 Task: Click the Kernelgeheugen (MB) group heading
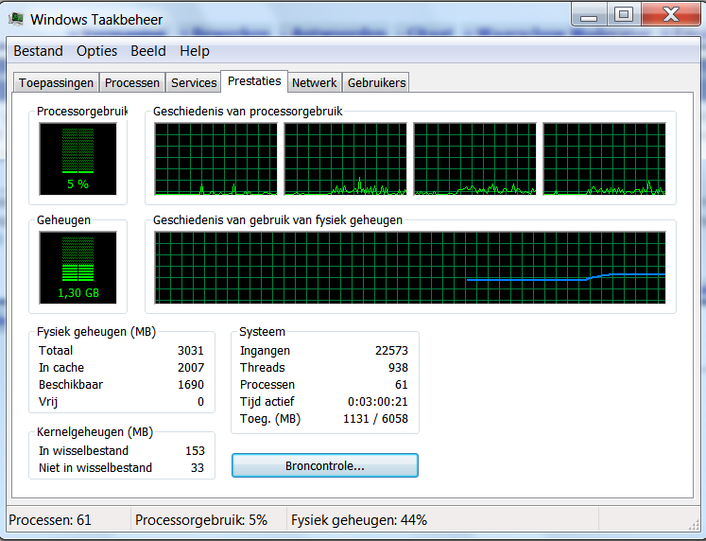95,432
